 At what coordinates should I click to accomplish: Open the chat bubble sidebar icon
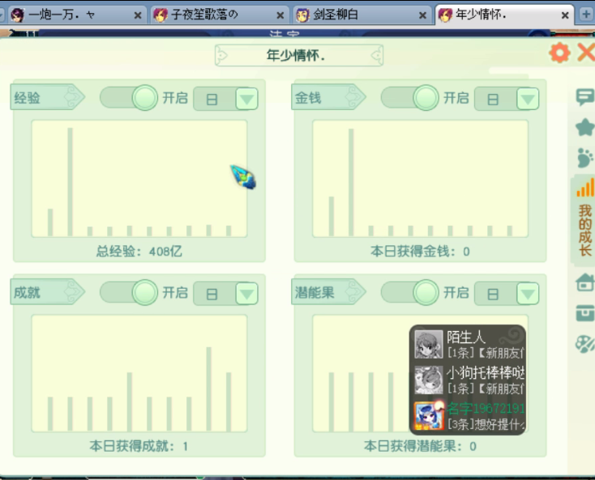click(584, 97)
